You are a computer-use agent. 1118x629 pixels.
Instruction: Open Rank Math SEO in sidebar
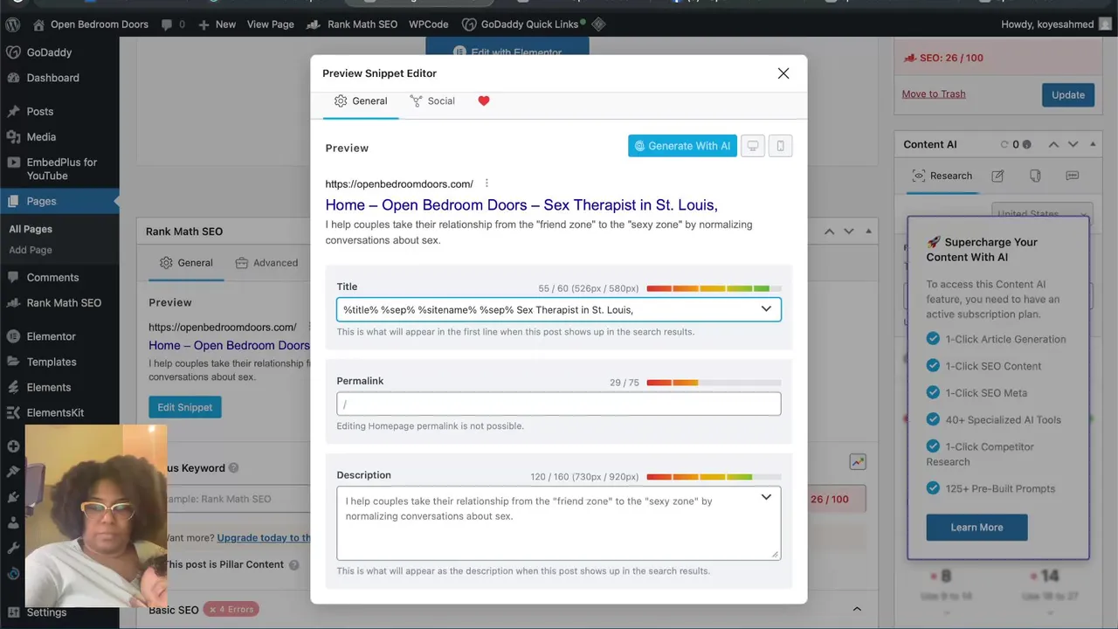(x=64, y=303)
